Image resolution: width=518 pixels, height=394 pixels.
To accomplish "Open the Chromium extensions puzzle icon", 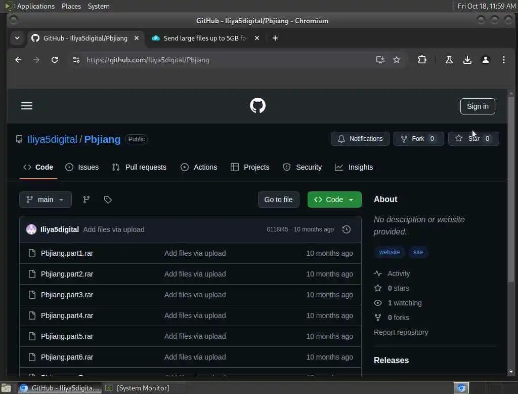I will coord(422,60).
